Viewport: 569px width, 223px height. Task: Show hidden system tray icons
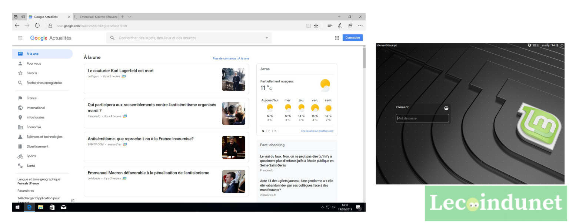(x=322, y=207)
